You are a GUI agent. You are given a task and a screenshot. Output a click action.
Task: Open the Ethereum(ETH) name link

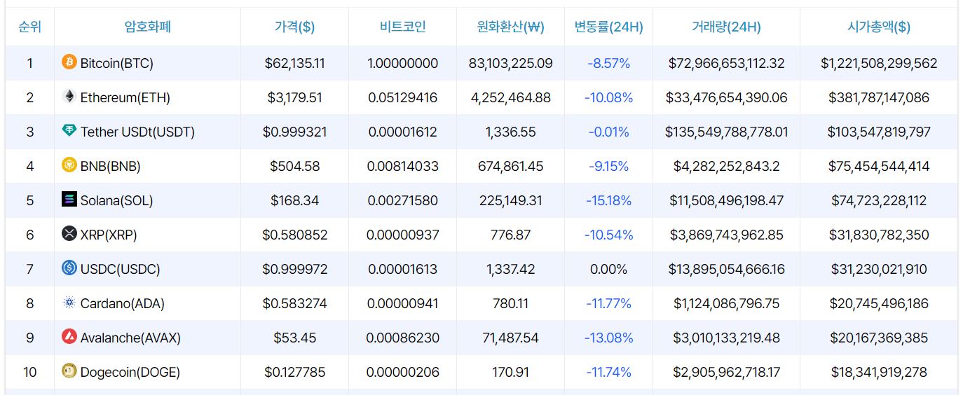coord(125,97)
